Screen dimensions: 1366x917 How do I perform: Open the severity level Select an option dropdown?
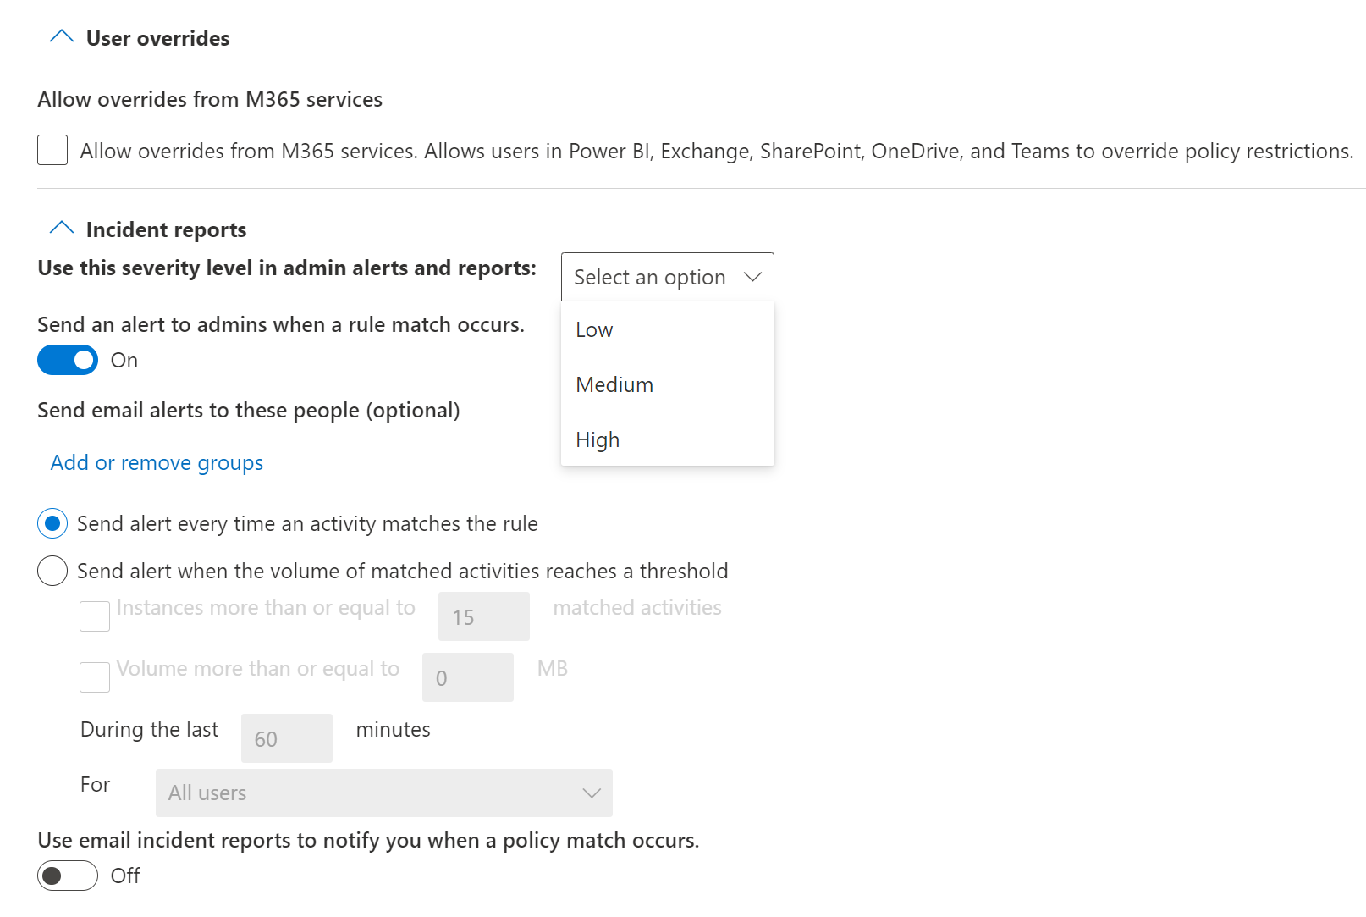point(667,277)
